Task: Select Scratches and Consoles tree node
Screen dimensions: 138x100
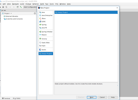Action: (x=13, y=19)
